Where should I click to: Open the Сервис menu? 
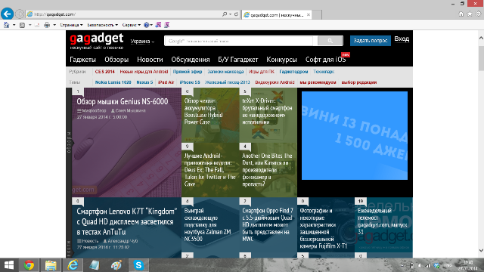(x=131, y=25)
